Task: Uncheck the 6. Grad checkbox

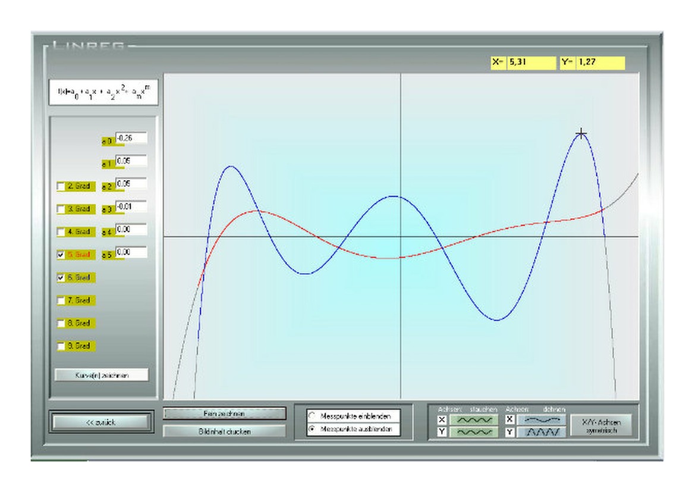Action: [61, 278]
